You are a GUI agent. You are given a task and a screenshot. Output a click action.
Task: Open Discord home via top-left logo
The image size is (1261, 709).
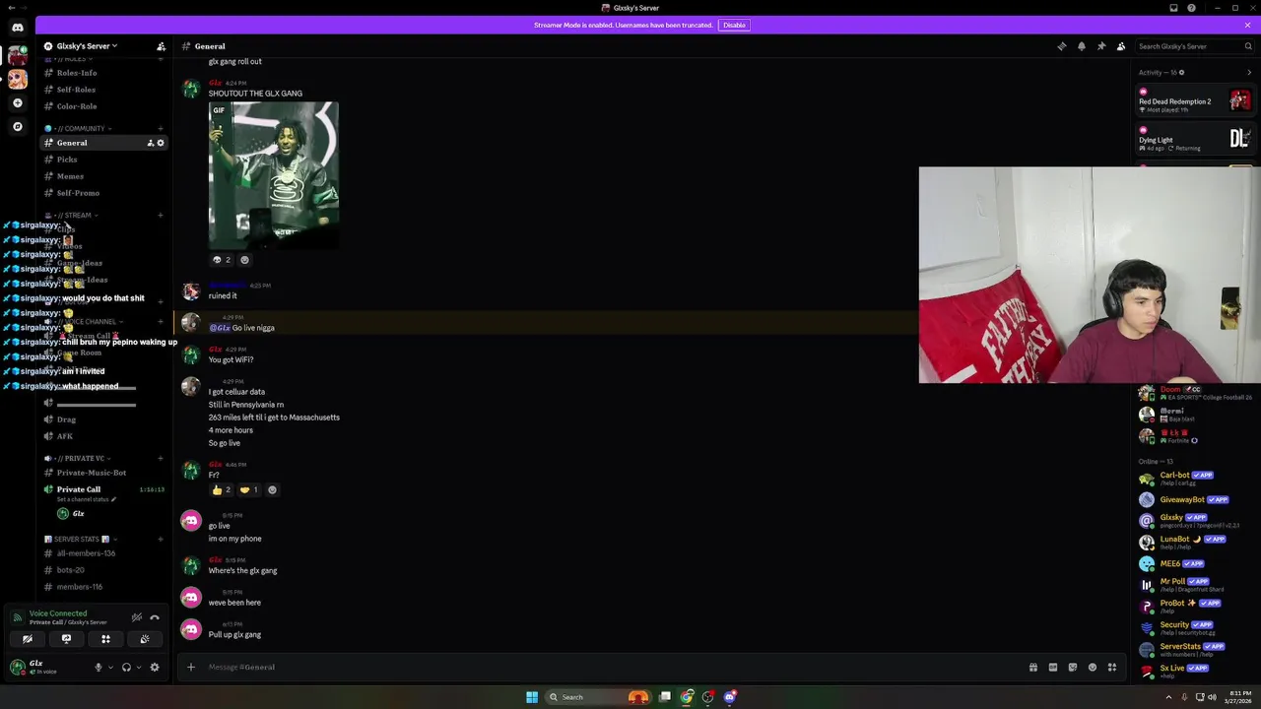point(18,28)
